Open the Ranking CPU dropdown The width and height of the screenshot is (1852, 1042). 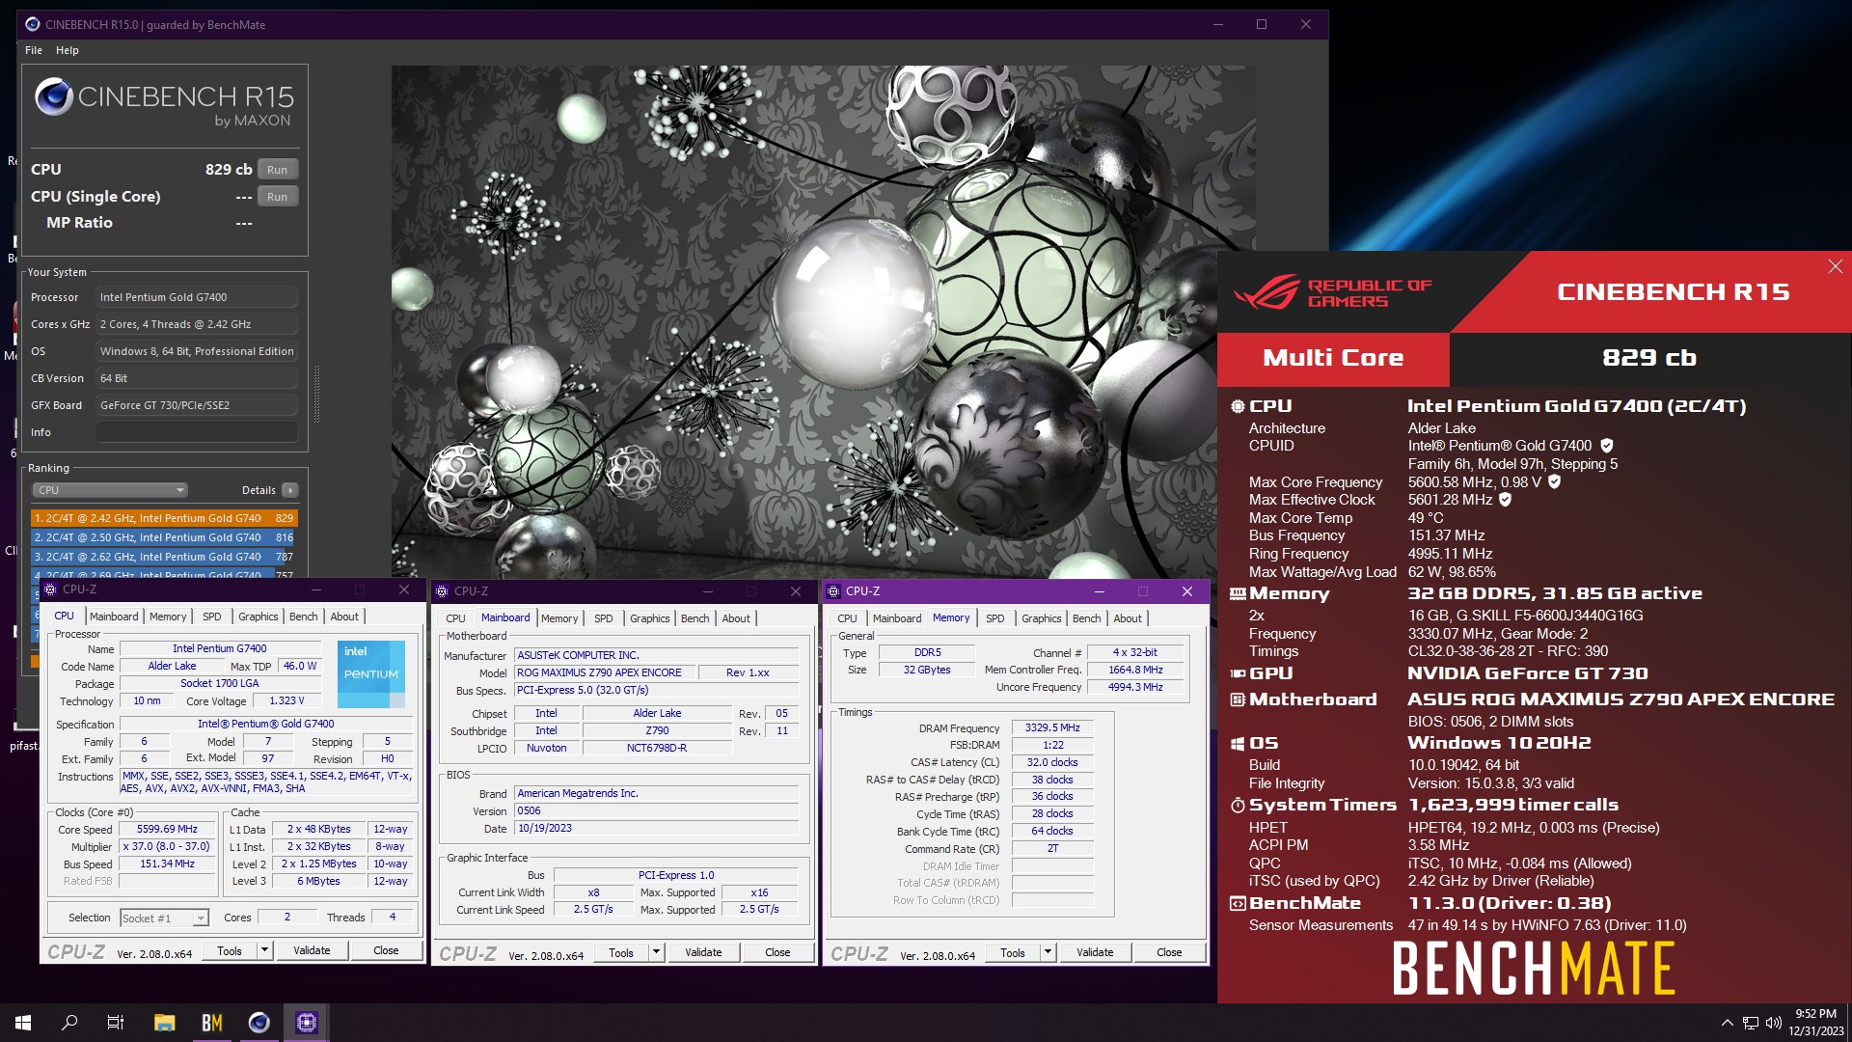click(x=110, y=490)
